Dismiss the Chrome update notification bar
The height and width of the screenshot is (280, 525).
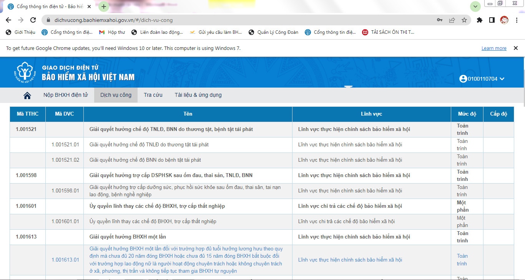[515, 48]
